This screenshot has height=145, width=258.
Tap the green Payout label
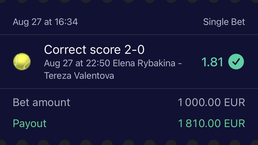click(x=30, y=123)
